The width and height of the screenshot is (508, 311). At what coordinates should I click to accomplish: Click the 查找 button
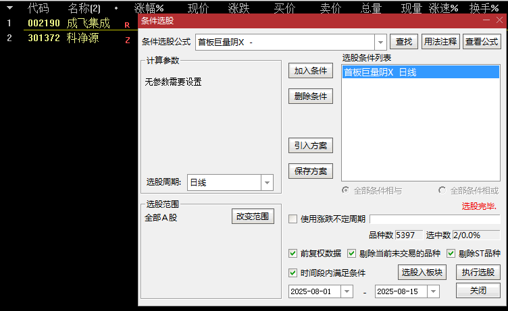[404, 42]
